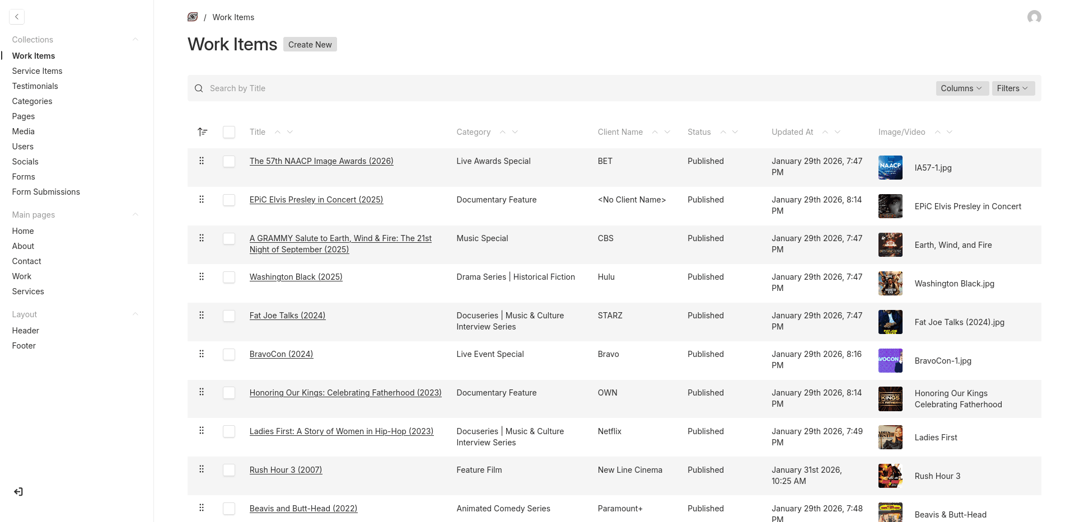Screen dimensions: 1075x522
Task: Open the Filters dropdown
Action: (x=1013, y=88)
